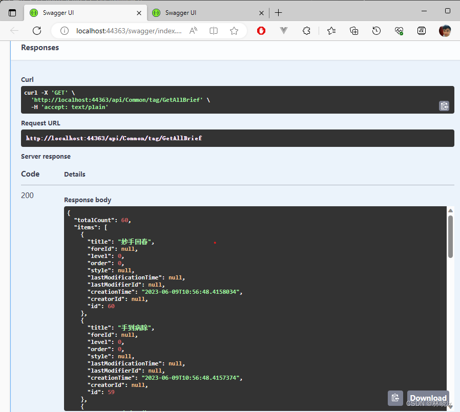
Task: Add this page to favorites with star
Action: coord(234,31)
